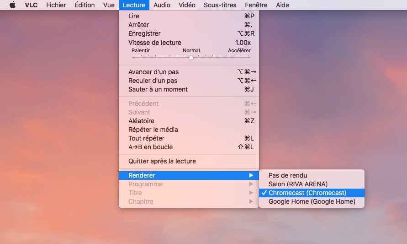407x244 pixels.
Task: Toggle Répéter le média
Action: 189,130
